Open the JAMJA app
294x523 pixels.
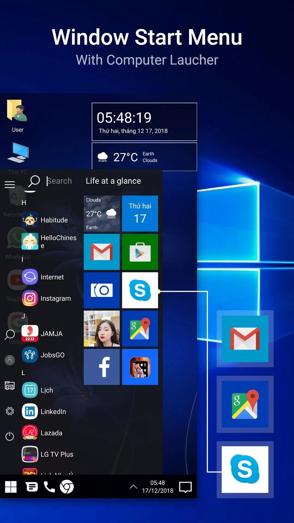tap(42, 333)
